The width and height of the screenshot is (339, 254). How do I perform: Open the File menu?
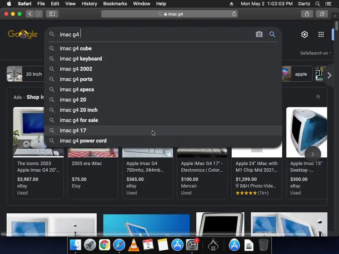coord(41,4)
